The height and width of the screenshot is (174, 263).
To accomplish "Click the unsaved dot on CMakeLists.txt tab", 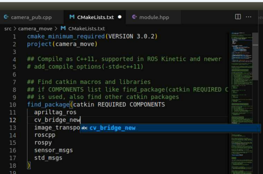I will pos(120,17).
